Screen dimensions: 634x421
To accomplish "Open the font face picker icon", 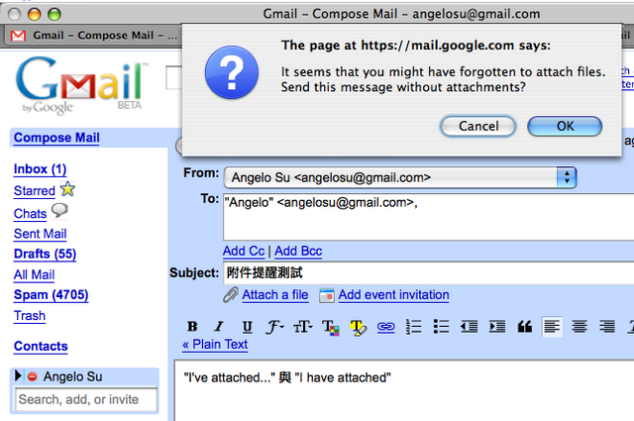I will (x=274, y=326).
